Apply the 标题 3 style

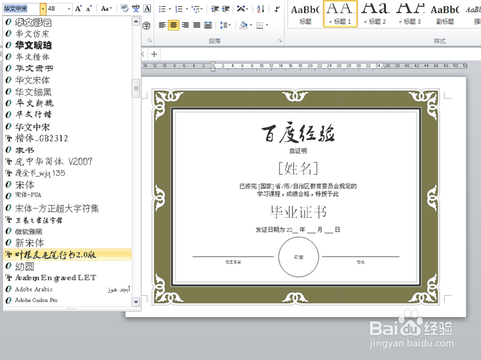pos(410,14)
